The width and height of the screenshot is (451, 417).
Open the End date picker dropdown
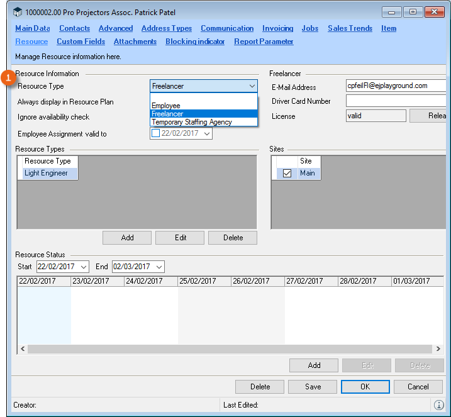coord(159,267)
